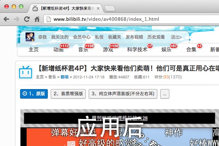
Task: Open the 合集 category menu
Action: click(191, 50)
